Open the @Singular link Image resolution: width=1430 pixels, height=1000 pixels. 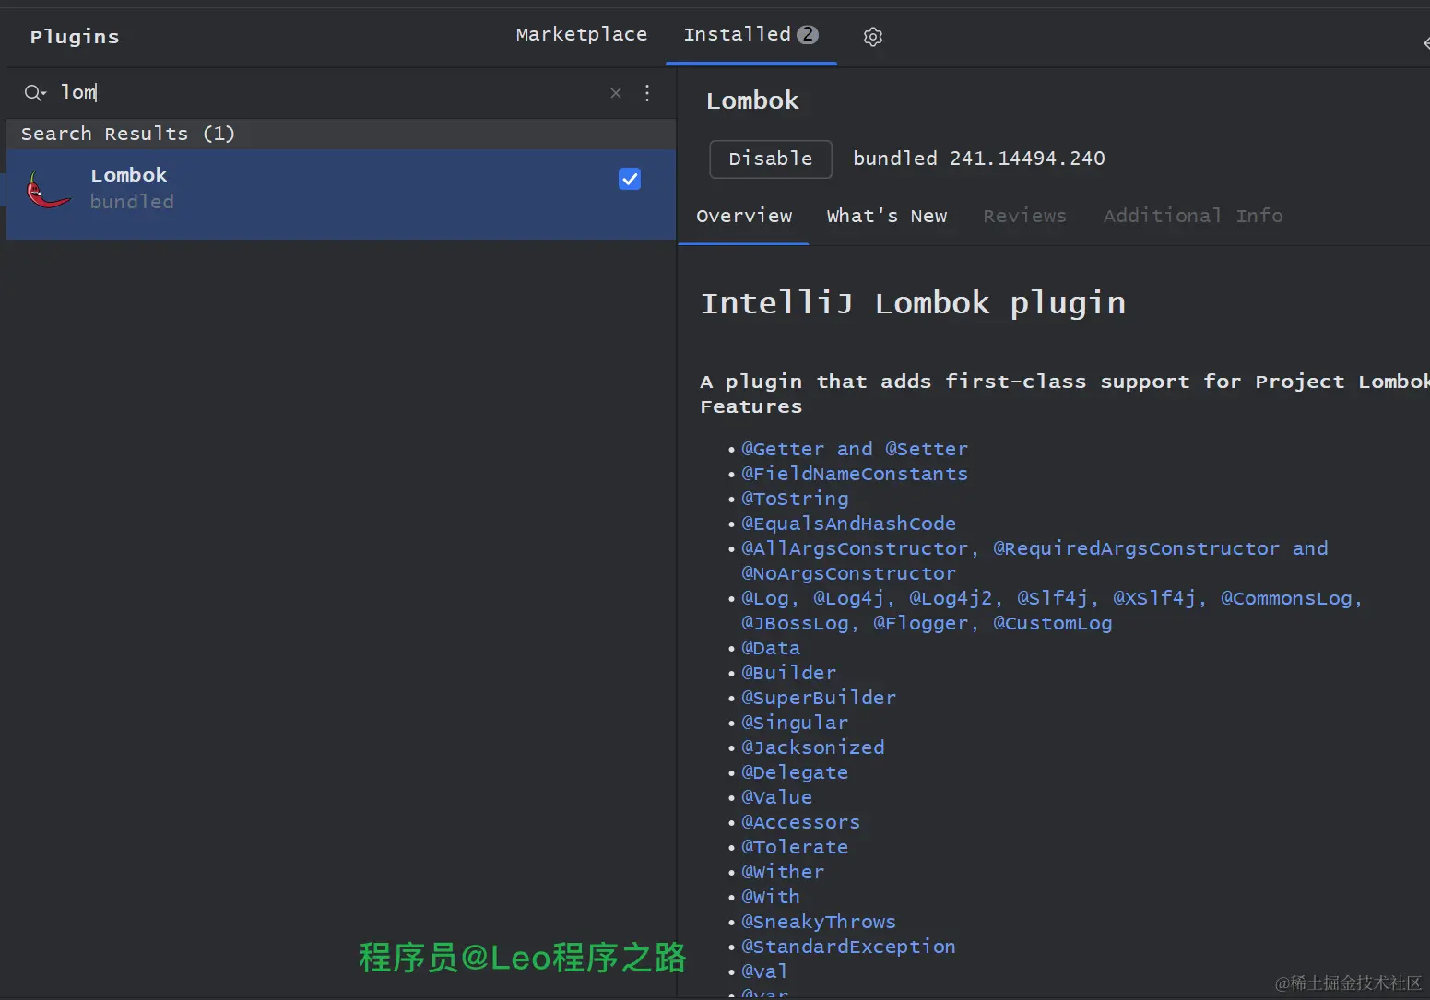point(795,723)
